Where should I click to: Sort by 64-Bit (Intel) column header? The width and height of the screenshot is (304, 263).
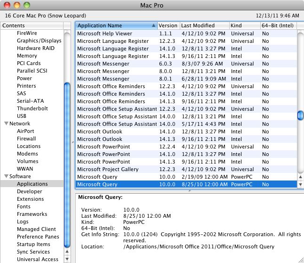coord(279,25)
